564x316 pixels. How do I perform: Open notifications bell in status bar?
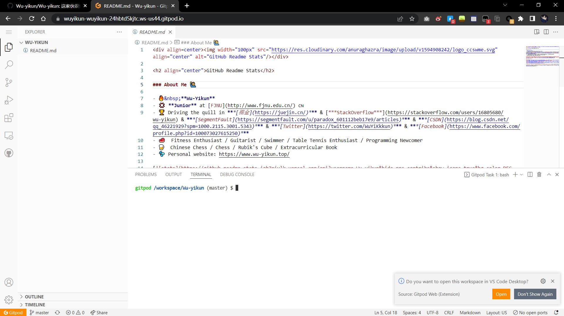click(556, 312)
